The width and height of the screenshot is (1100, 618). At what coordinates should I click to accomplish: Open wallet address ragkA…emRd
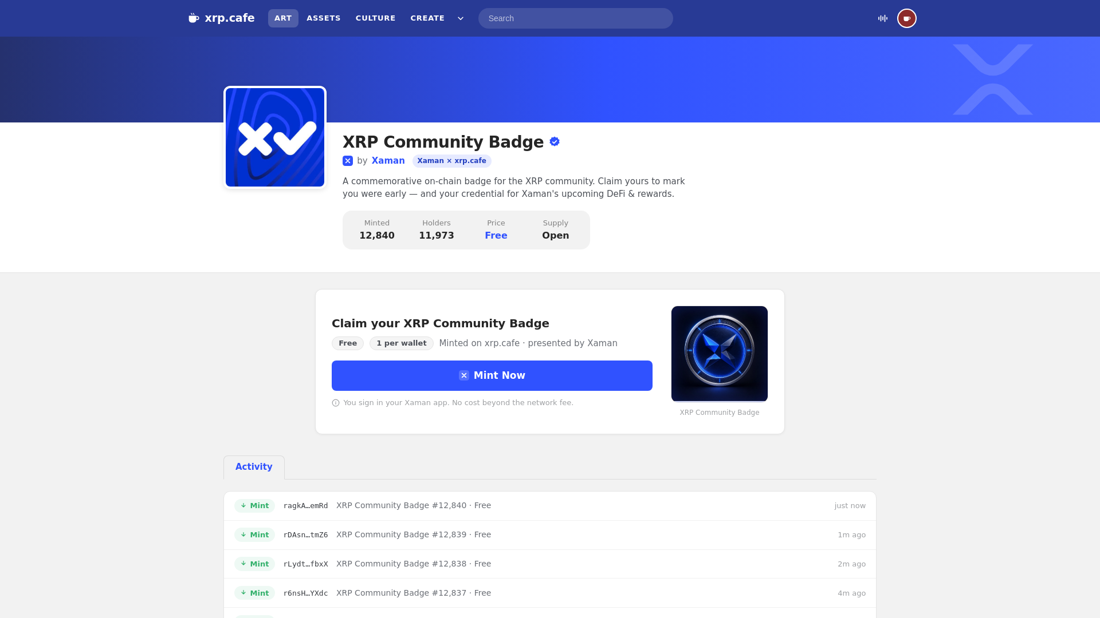tap(306, 506)
